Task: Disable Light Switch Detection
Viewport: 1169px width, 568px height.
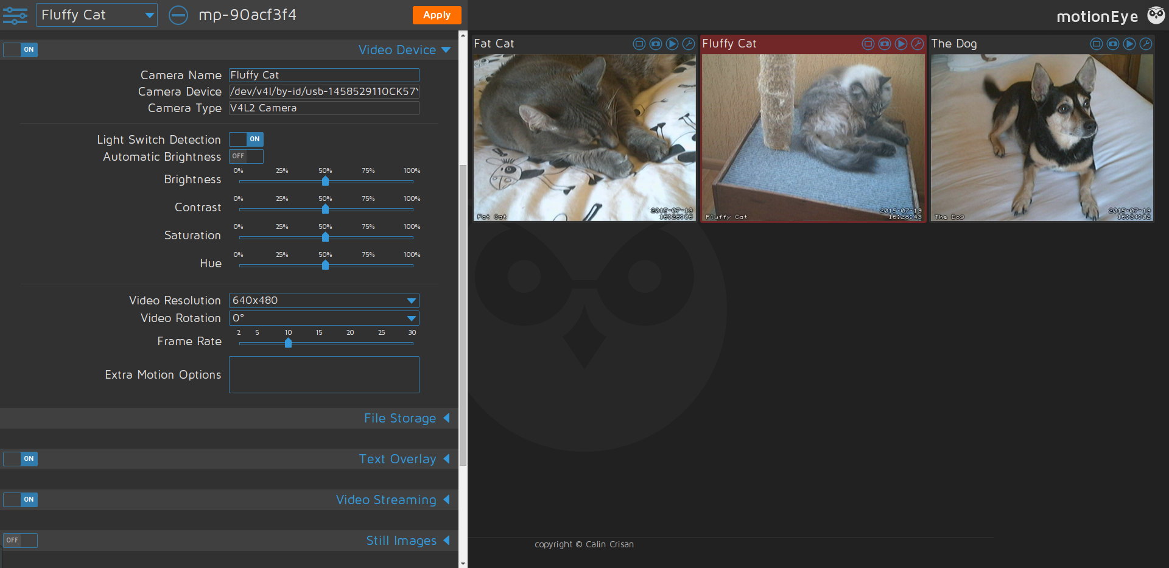Action: coord(246,139)
